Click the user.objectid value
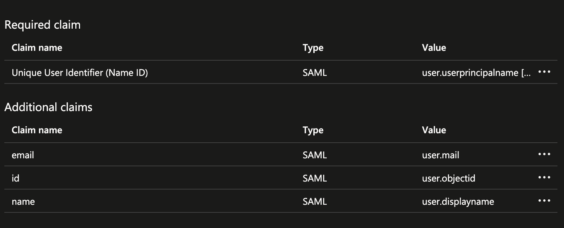Image resolution: width=564 pixels, height=228 pixels. click(448, 178)
